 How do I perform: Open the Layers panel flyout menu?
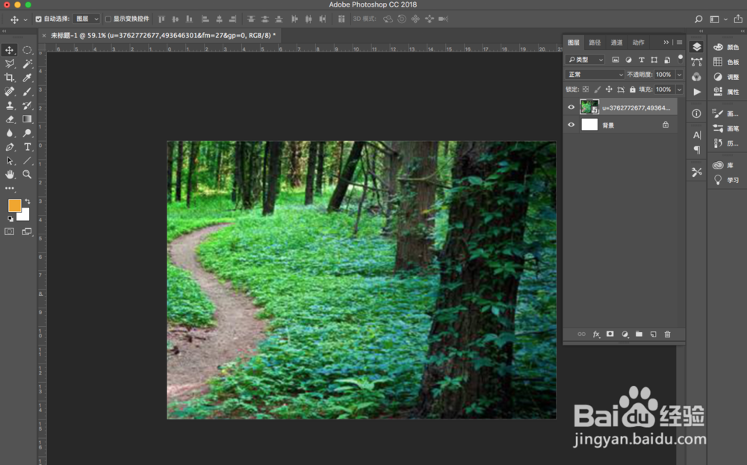[x=679, y=43]
